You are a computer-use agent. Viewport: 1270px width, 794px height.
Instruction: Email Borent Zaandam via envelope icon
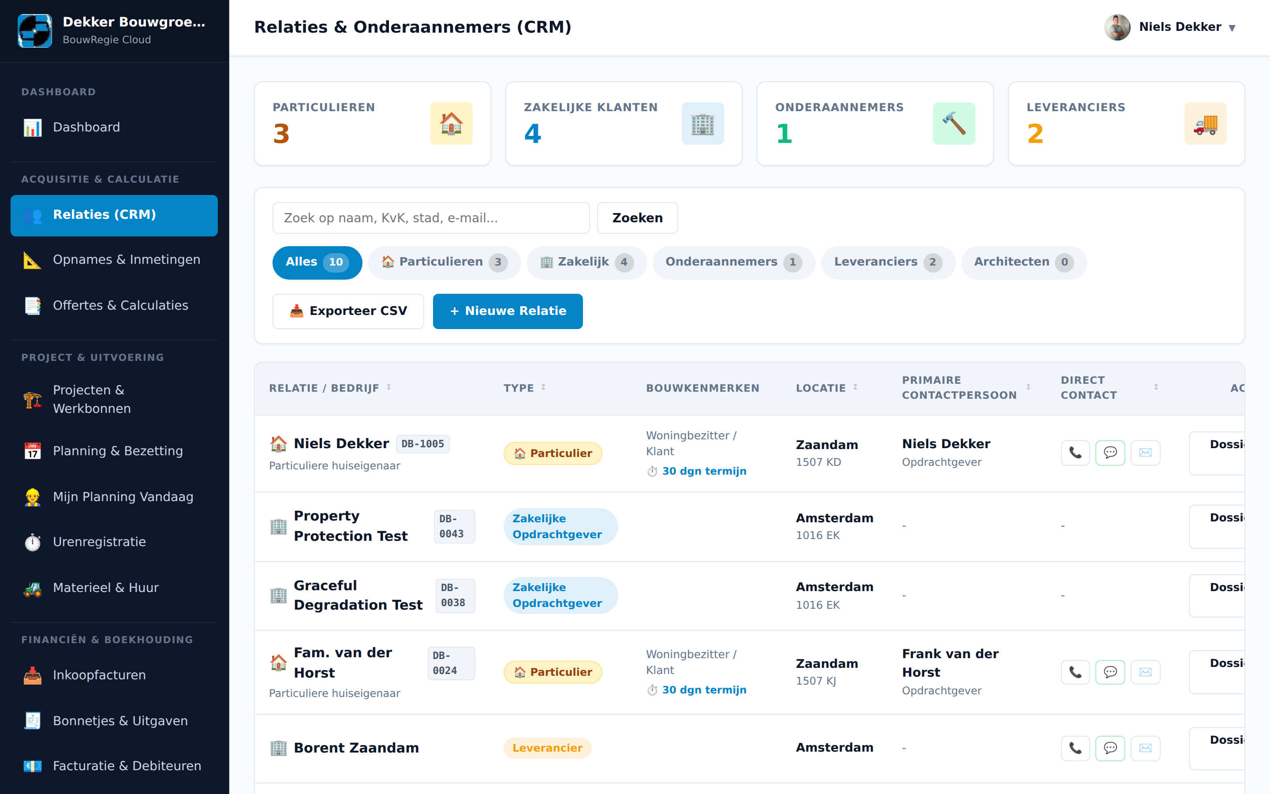point(1145,748)
